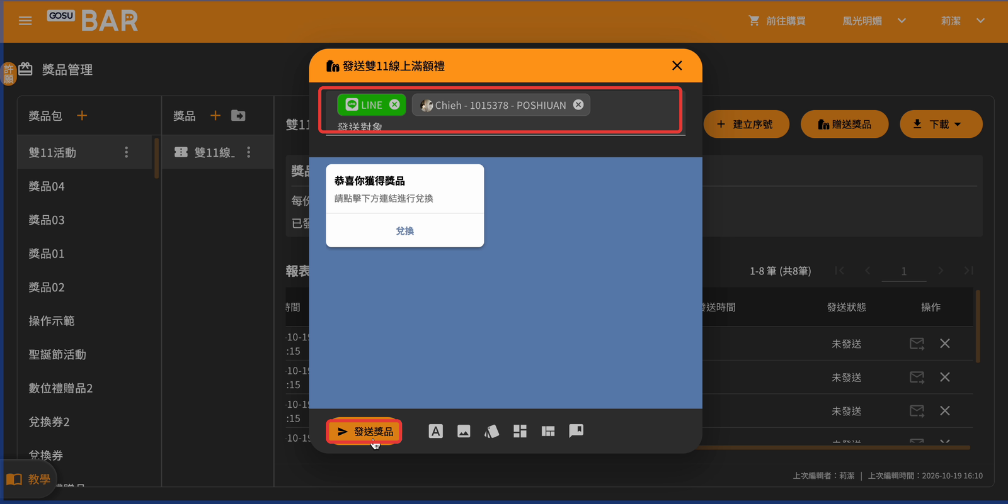Insert a text message with the A icon
The image size is (1008, 504).
(x=435, y=431)
